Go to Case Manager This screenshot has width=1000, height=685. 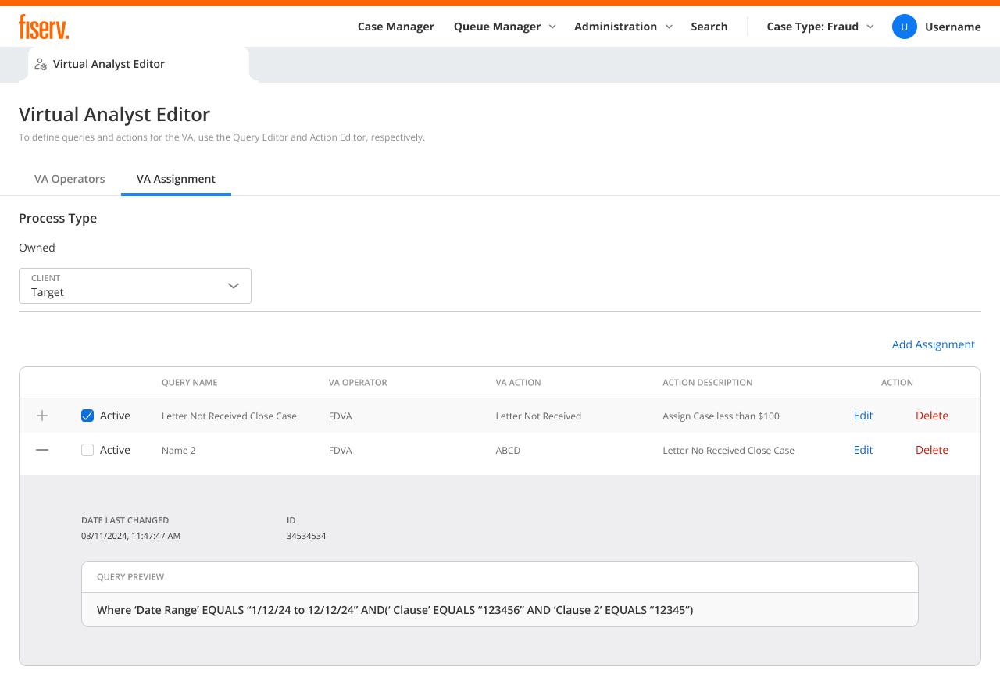point(396,27)
